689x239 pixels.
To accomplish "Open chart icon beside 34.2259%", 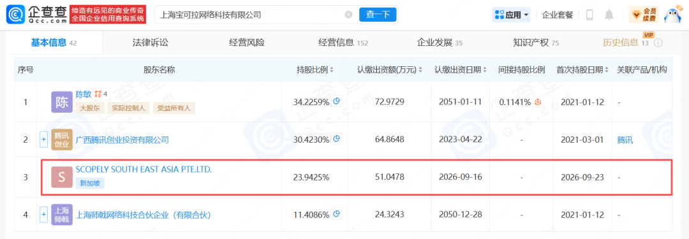I will coord(337,101).
